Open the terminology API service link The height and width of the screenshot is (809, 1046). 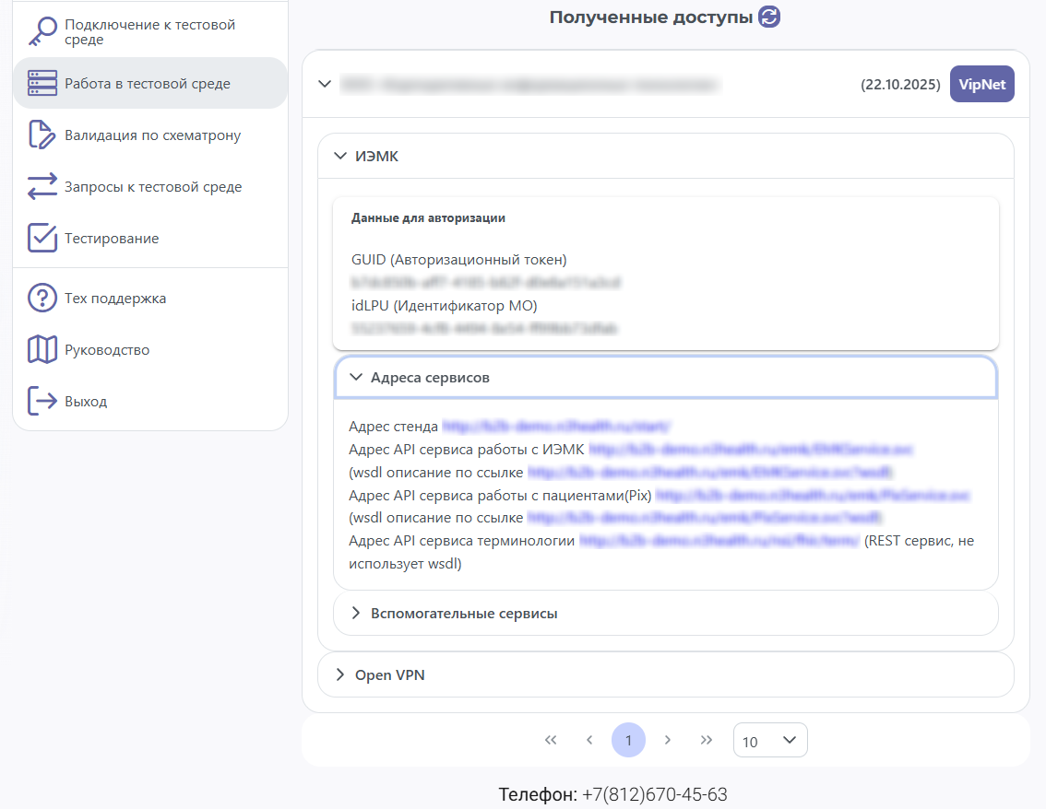(x=719, y=541)
